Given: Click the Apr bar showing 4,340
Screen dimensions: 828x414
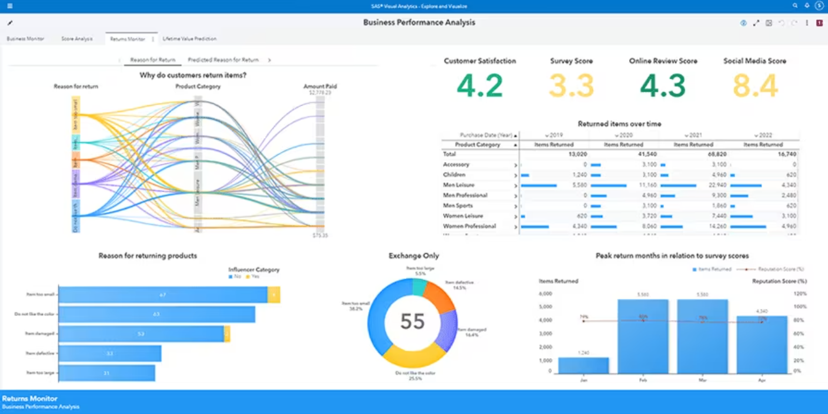Looking at the screenshot, I should [762, 345].
